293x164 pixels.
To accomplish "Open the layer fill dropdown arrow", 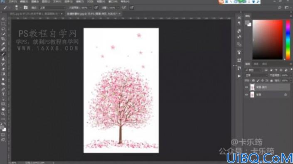I will [x=291, y=81].
